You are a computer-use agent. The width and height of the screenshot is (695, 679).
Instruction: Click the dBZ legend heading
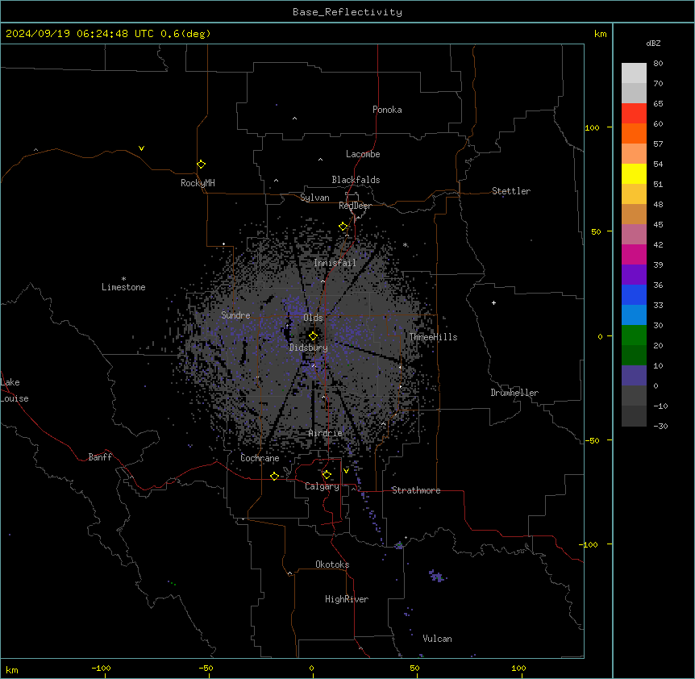(x=653, y=43)
